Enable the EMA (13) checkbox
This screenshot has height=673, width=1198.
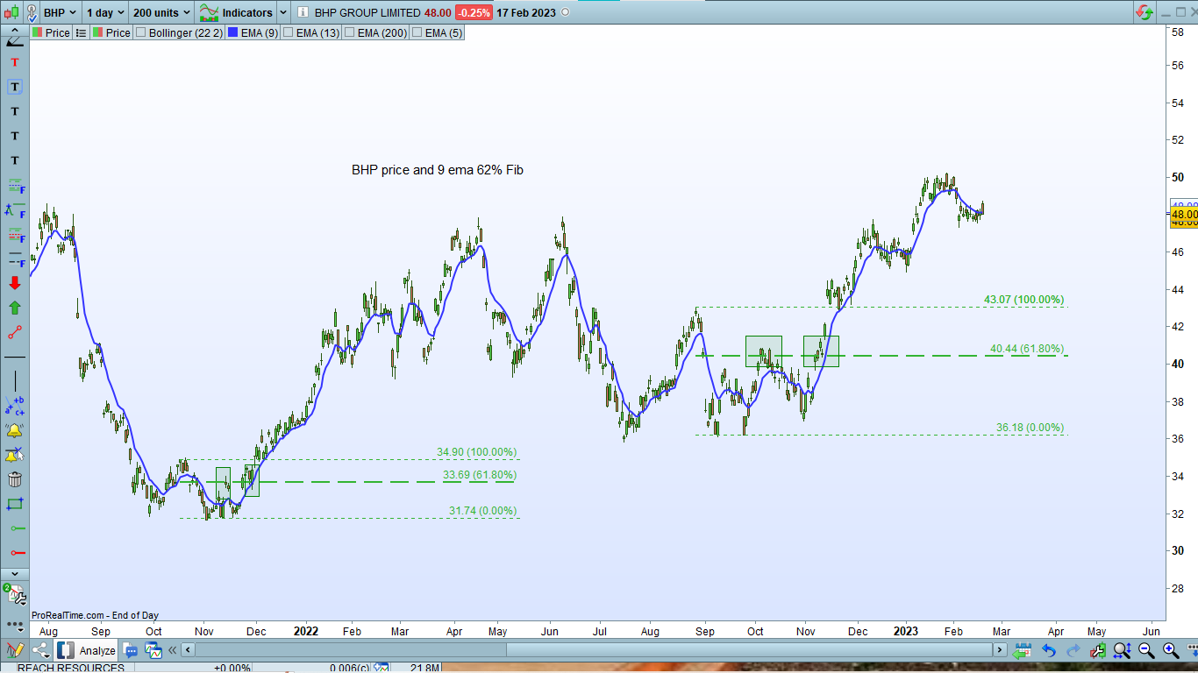pyautogui.click(x=289, y=32)
